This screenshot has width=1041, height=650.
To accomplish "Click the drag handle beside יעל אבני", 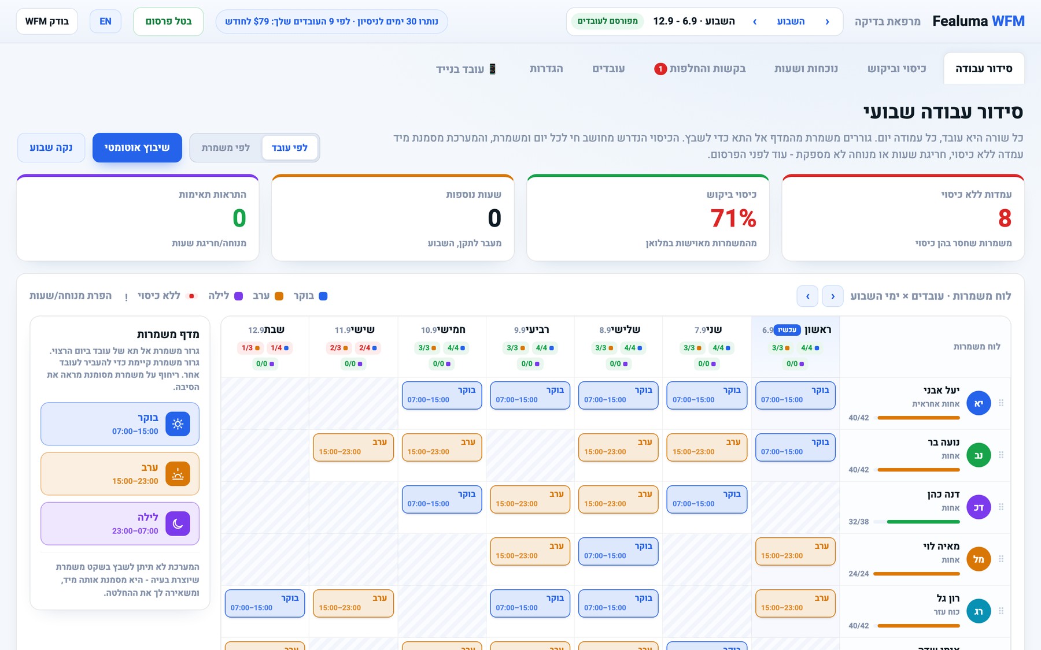I will coord(1001,403).
